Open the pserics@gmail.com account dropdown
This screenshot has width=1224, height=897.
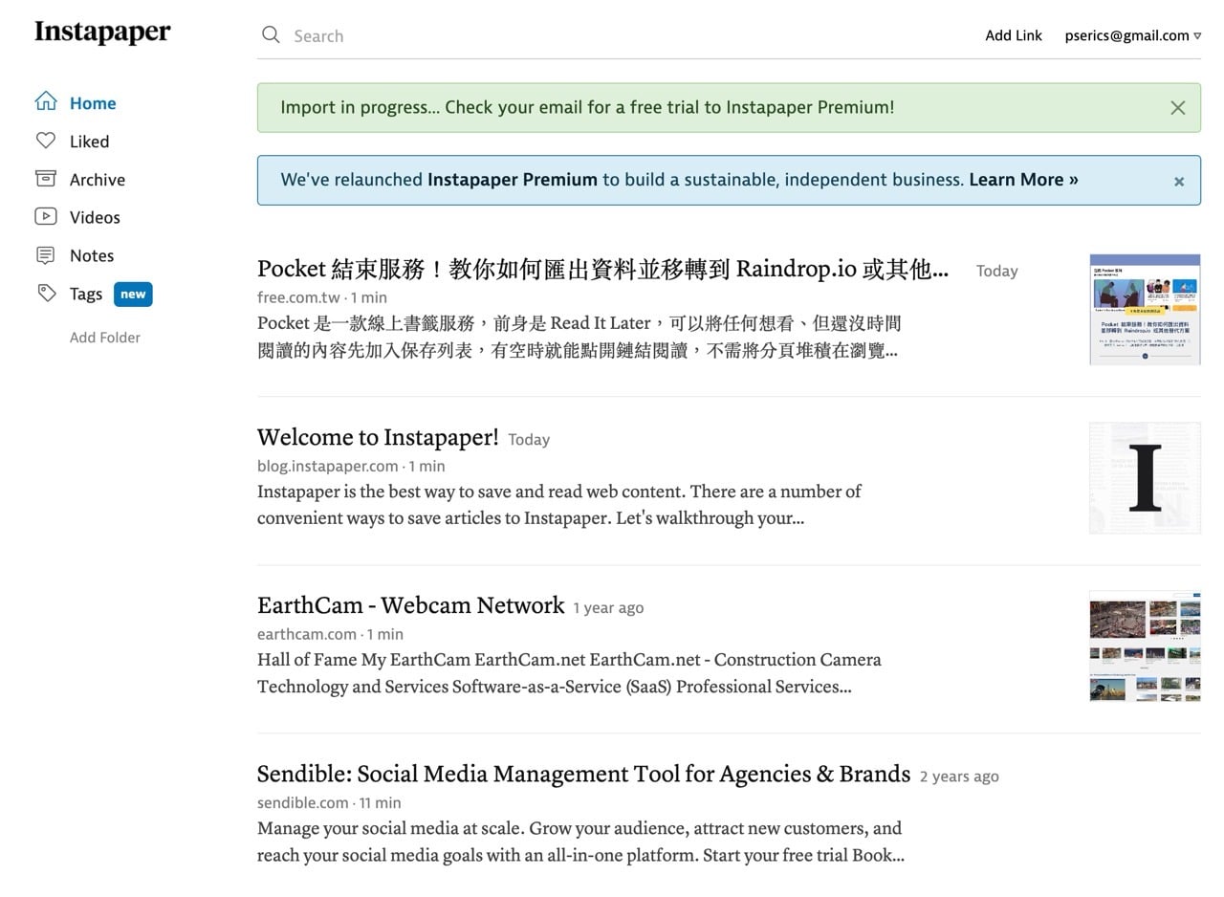pos(1132,35)
